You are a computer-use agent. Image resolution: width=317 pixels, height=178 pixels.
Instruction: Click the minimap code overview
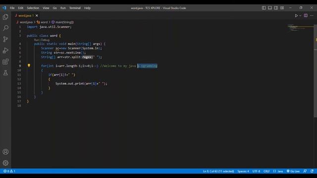tap(301, 28)
